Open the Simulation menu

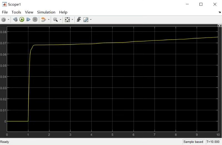pos(46,12)
